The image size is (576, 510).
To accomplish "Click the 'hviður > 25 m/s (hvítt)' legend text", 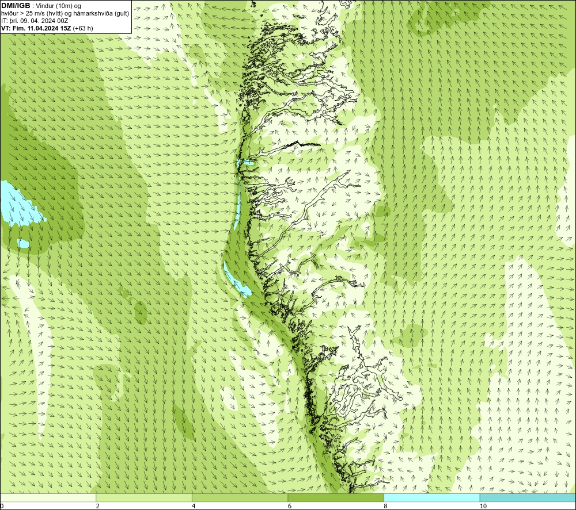I will click(31, 14).
